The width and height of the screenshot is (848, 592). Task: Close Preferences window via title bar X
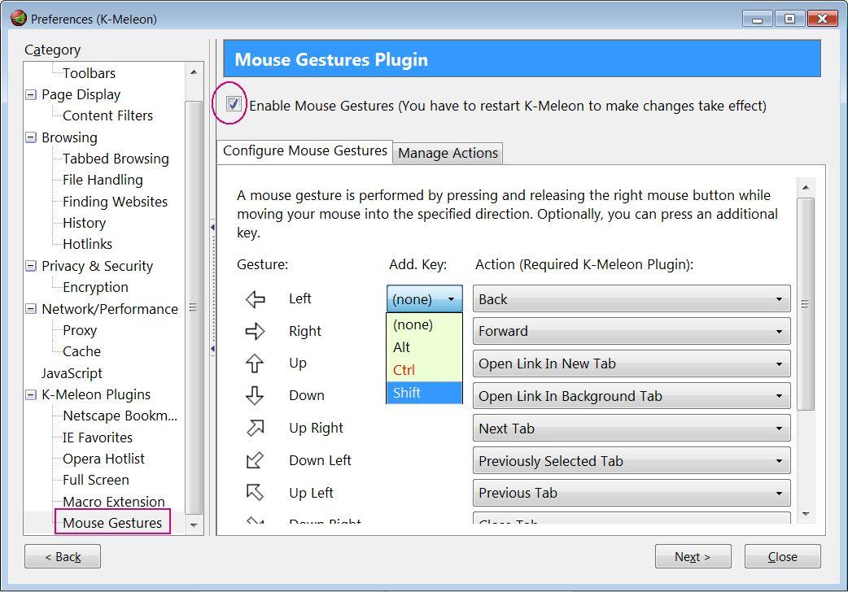pos(823,19)
